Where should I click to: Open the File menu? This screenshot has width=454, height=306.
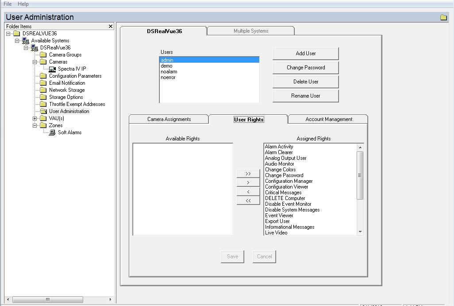click(x=7, y=4)
